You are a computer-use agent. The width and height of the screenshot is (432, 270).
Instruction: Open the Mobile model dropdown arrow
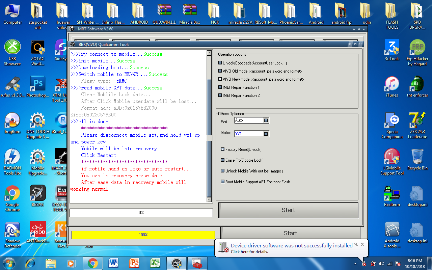coord(266,134)
